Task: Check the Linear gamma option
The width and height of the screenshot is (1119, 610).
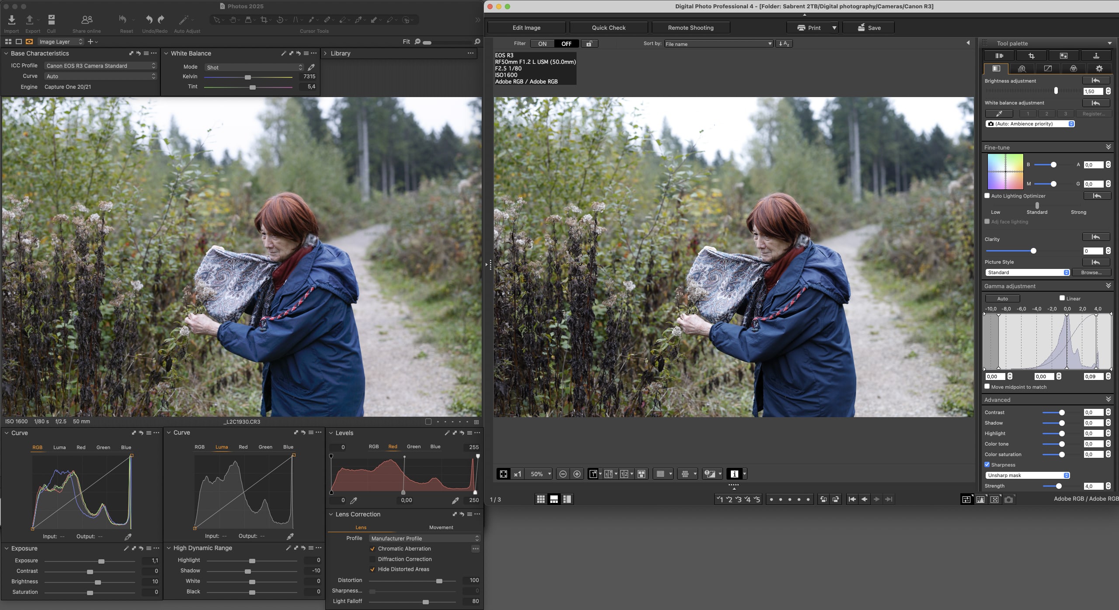Action: pos(1062,298)
